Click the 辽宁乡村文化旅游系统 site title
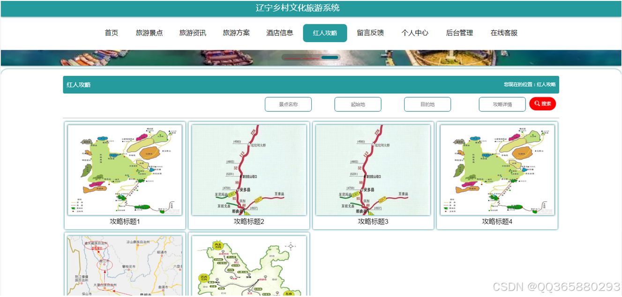 (x=298, y=8)
